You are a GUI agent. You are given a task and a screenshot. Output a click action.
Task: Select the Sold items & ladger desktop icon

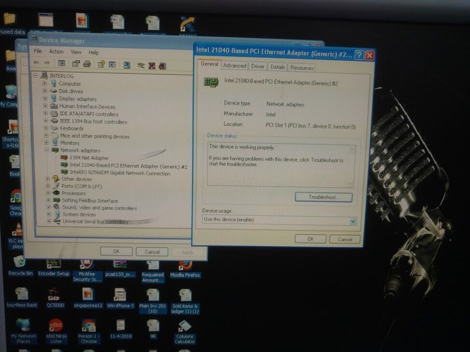[185, 301]
